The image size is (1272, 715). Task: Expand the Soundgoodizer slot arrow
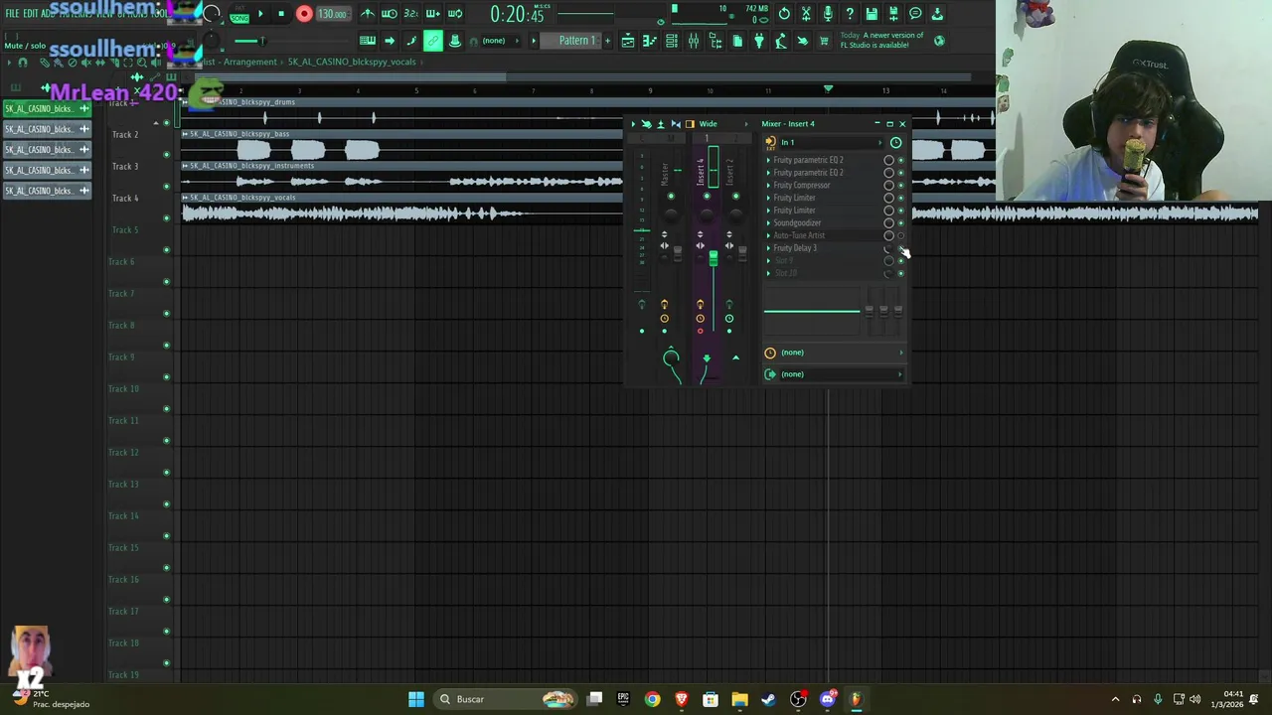click(x=768, y=222)
